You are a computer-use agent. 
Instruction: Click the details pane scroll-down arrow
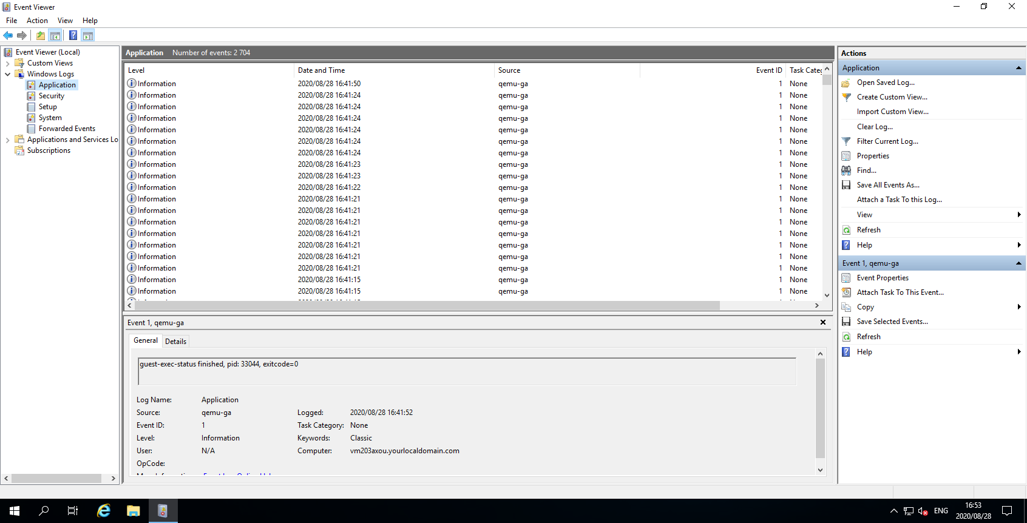[820, 470]
